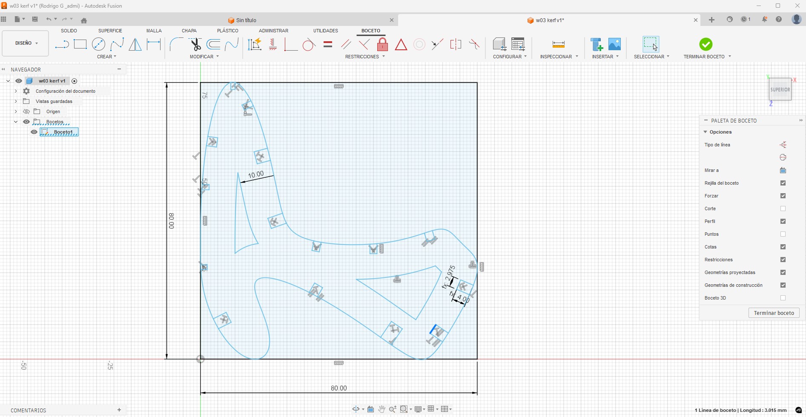Viewport: 806px width, 417px height.
Task: Open the INSERTAR dropdown menu
Action: pyautogui.click(x=605, y=57)
